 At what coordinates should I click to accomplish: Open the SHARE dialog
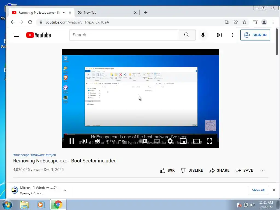tap(219, 170)
